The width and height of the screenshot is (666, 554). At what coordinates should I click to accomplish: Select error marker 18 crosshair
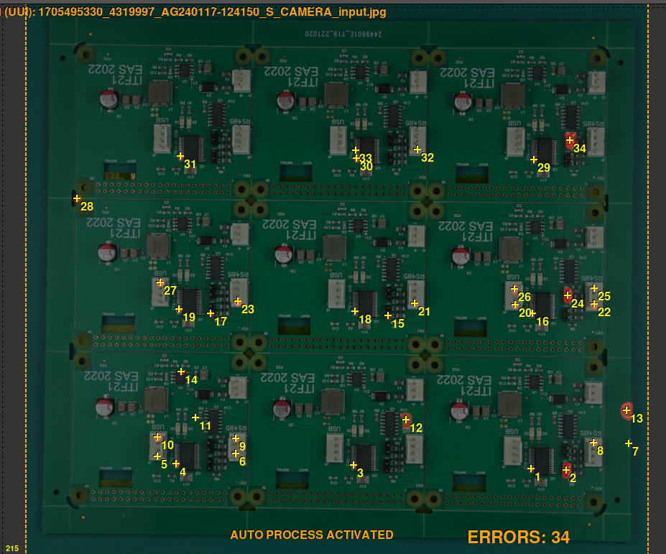click(x=355, y=311)
